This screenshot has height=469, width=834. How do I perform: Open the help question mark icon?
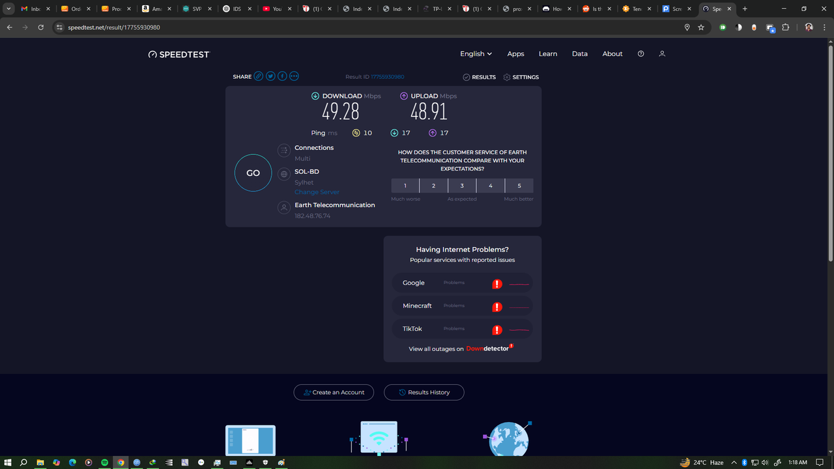click(640, 54)
